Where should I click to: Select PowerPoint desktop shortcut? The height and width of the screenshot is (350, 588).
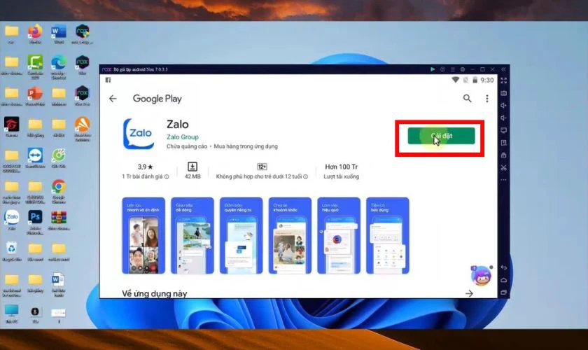tap(35, 96)
